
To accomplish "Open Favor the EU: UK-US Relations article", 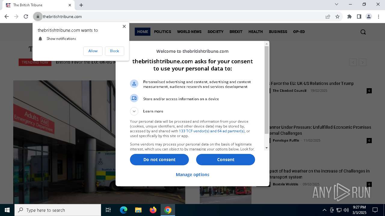I will coord(312,83).
